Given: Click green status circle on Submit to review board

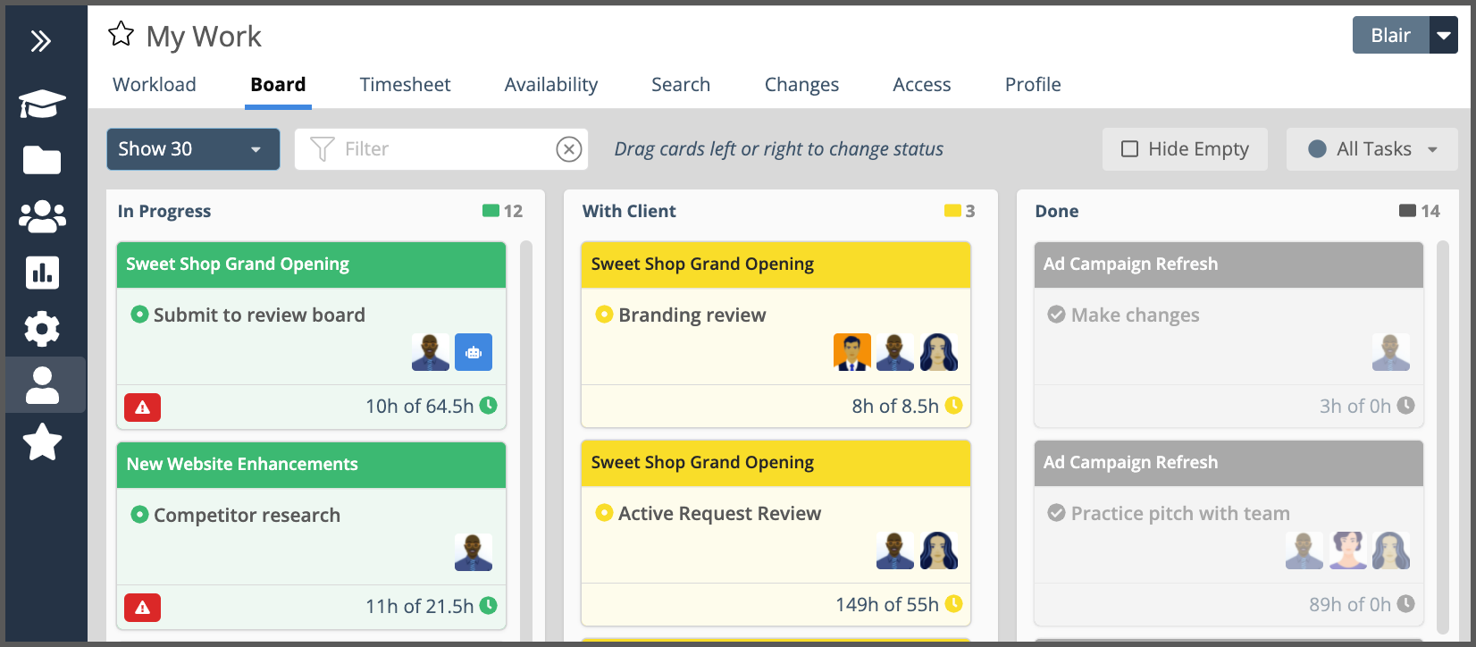Looking at the screenshot, I should [x=139, y=315].
